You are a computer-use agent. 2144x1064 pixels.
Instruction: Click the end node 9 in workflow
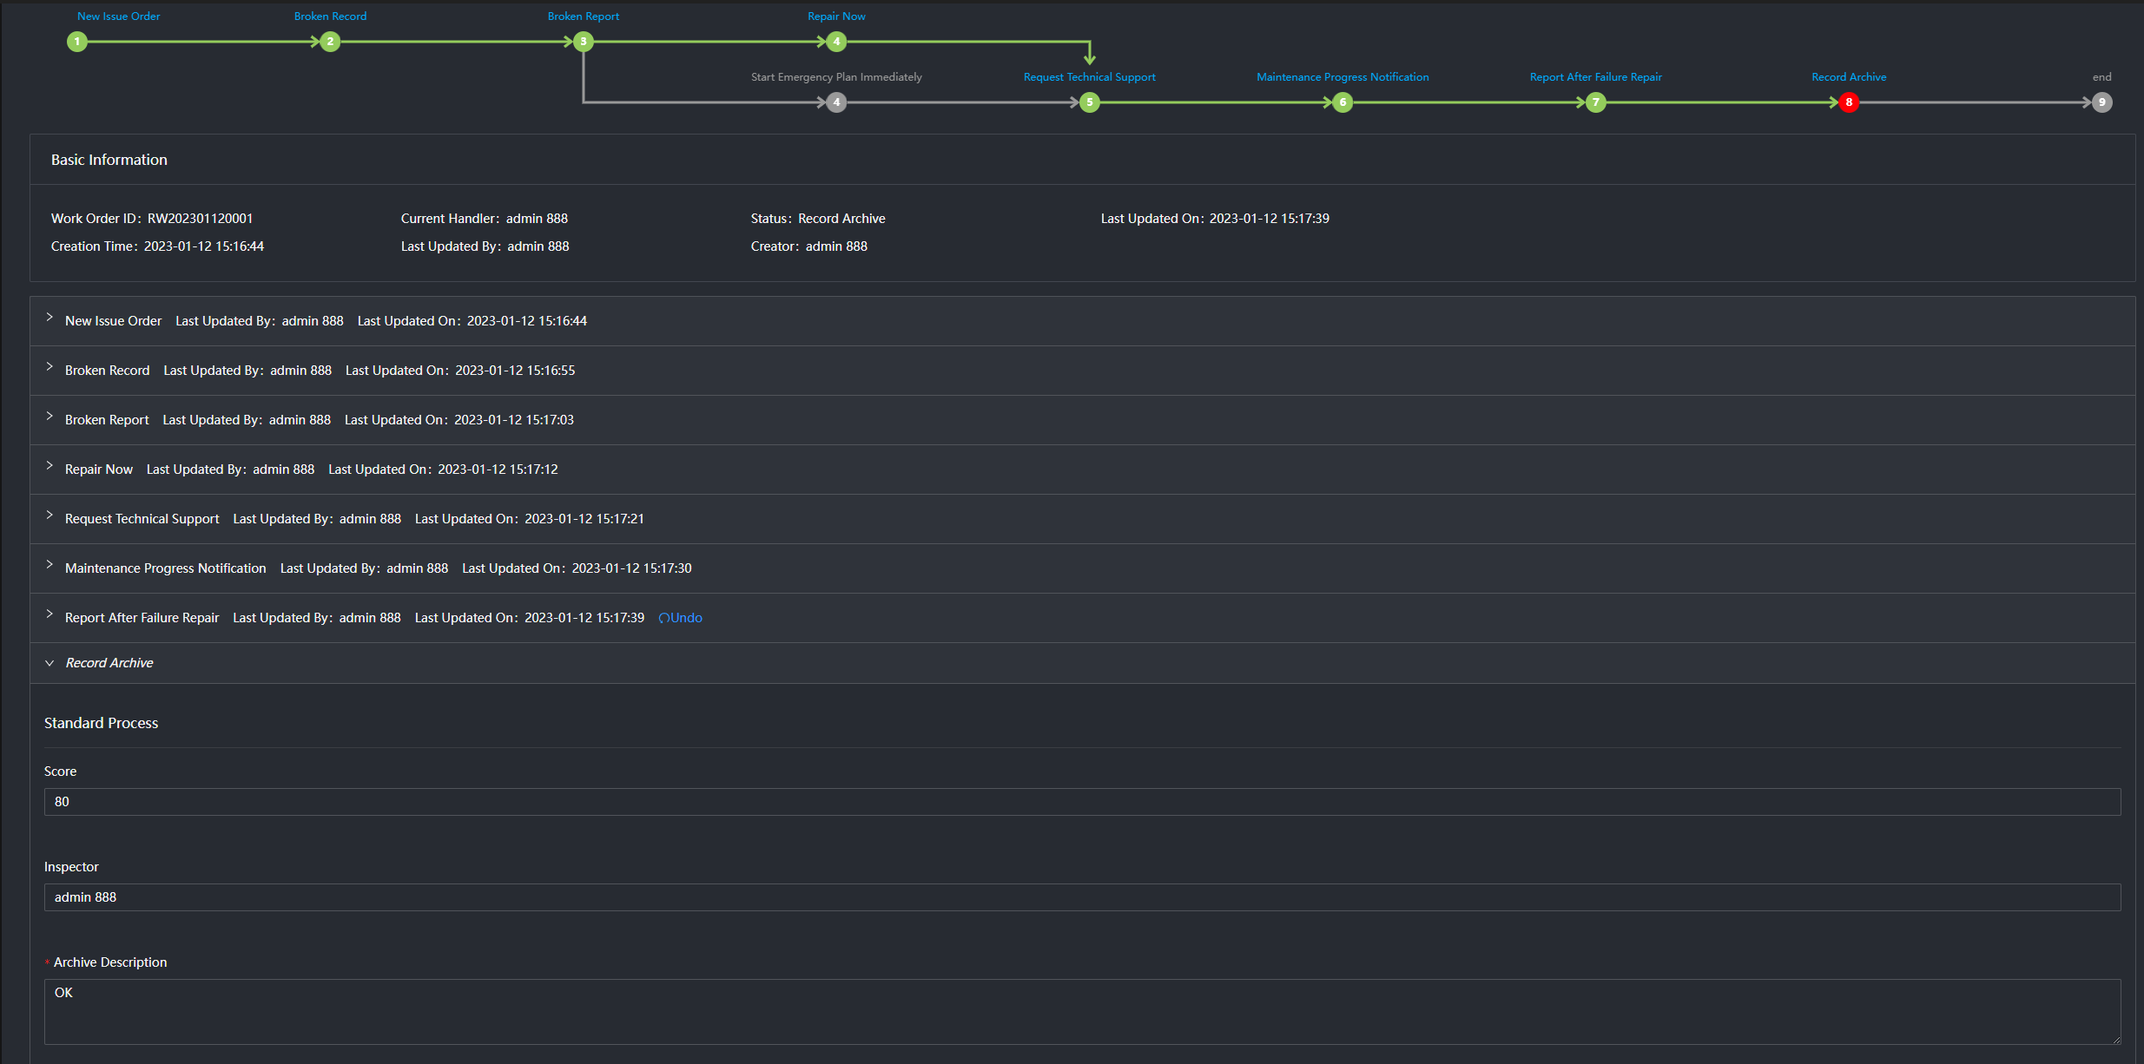pyautogui.click(x=2101, y=102)
